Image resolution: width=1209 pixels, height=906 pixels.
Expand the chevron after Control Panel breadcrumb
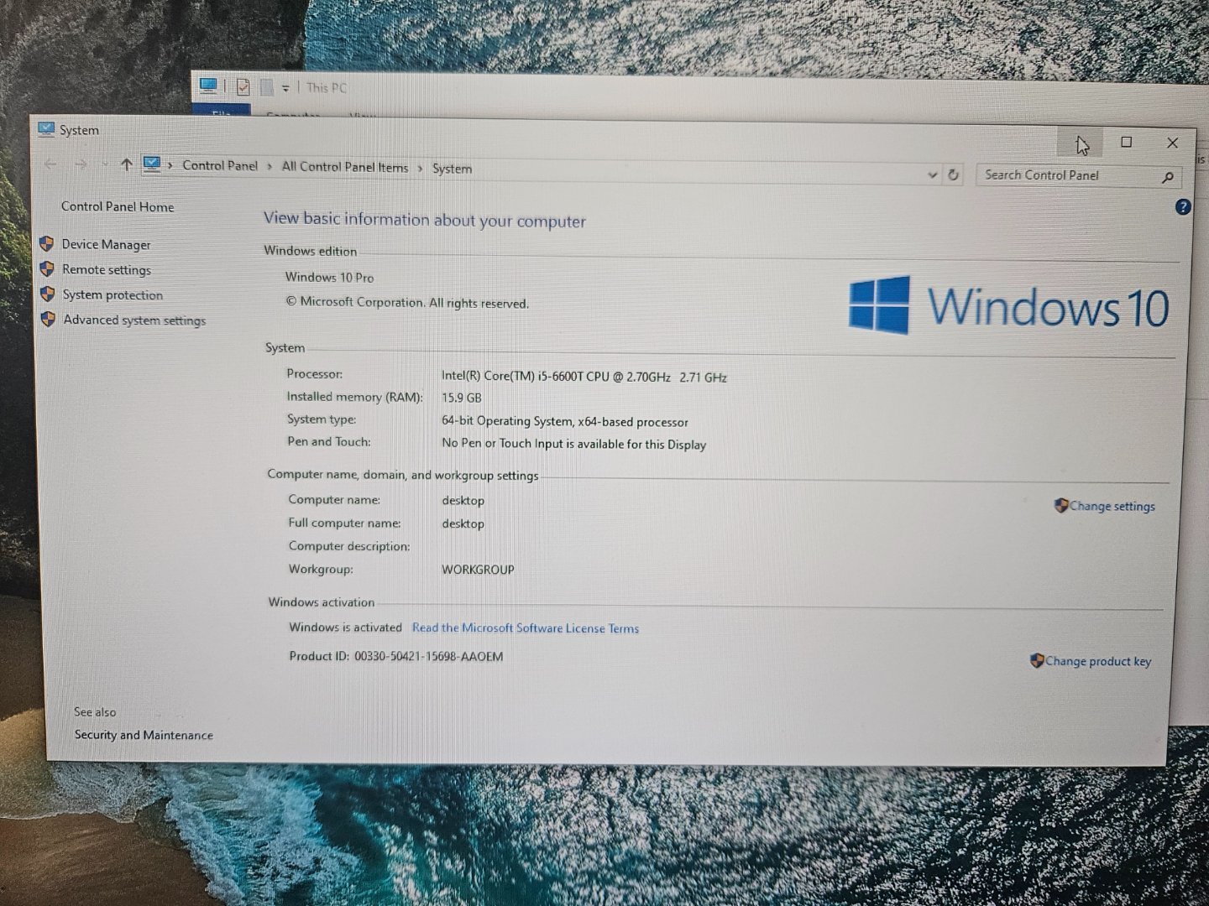tap(270, 166)
